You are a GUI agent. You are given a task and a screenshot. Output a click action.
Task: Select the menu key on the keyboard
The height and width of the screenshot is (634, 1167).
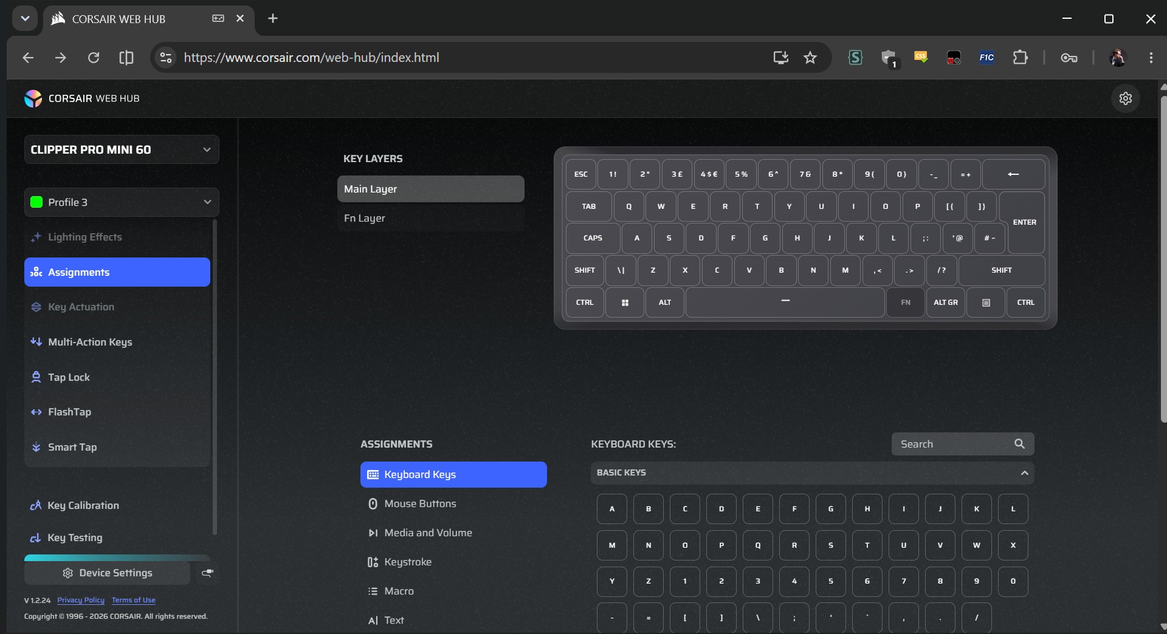(986, 302)
